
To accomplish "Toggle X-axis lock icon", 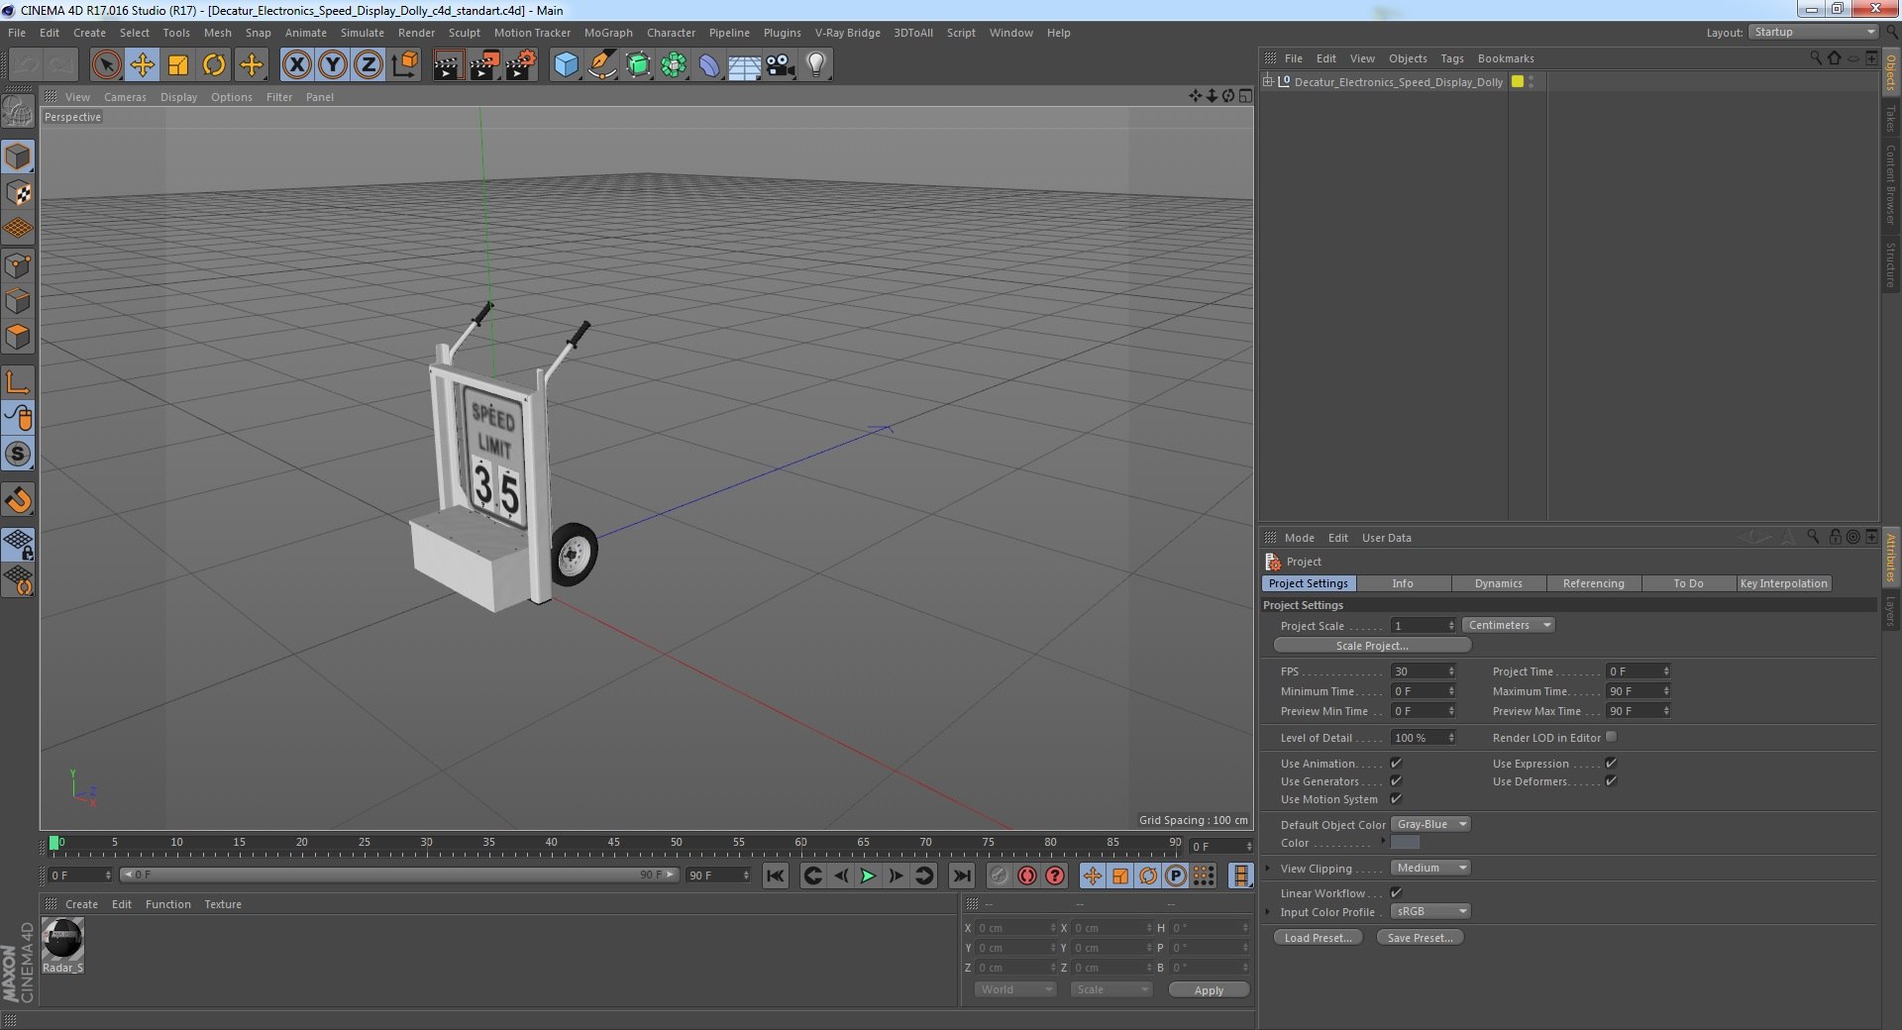I will pyautogui.click(x=296, y=65).
